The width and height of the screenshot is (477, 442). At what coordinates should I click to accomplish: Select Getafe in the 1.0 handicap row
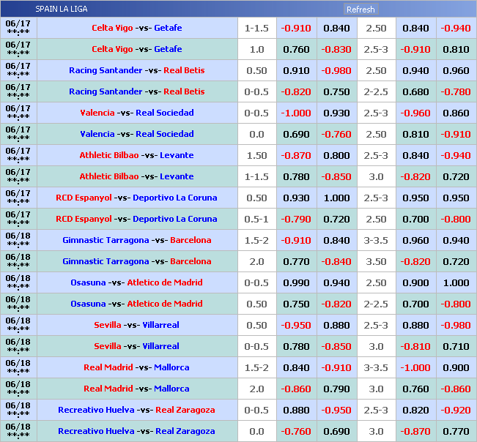coord(168,49)
